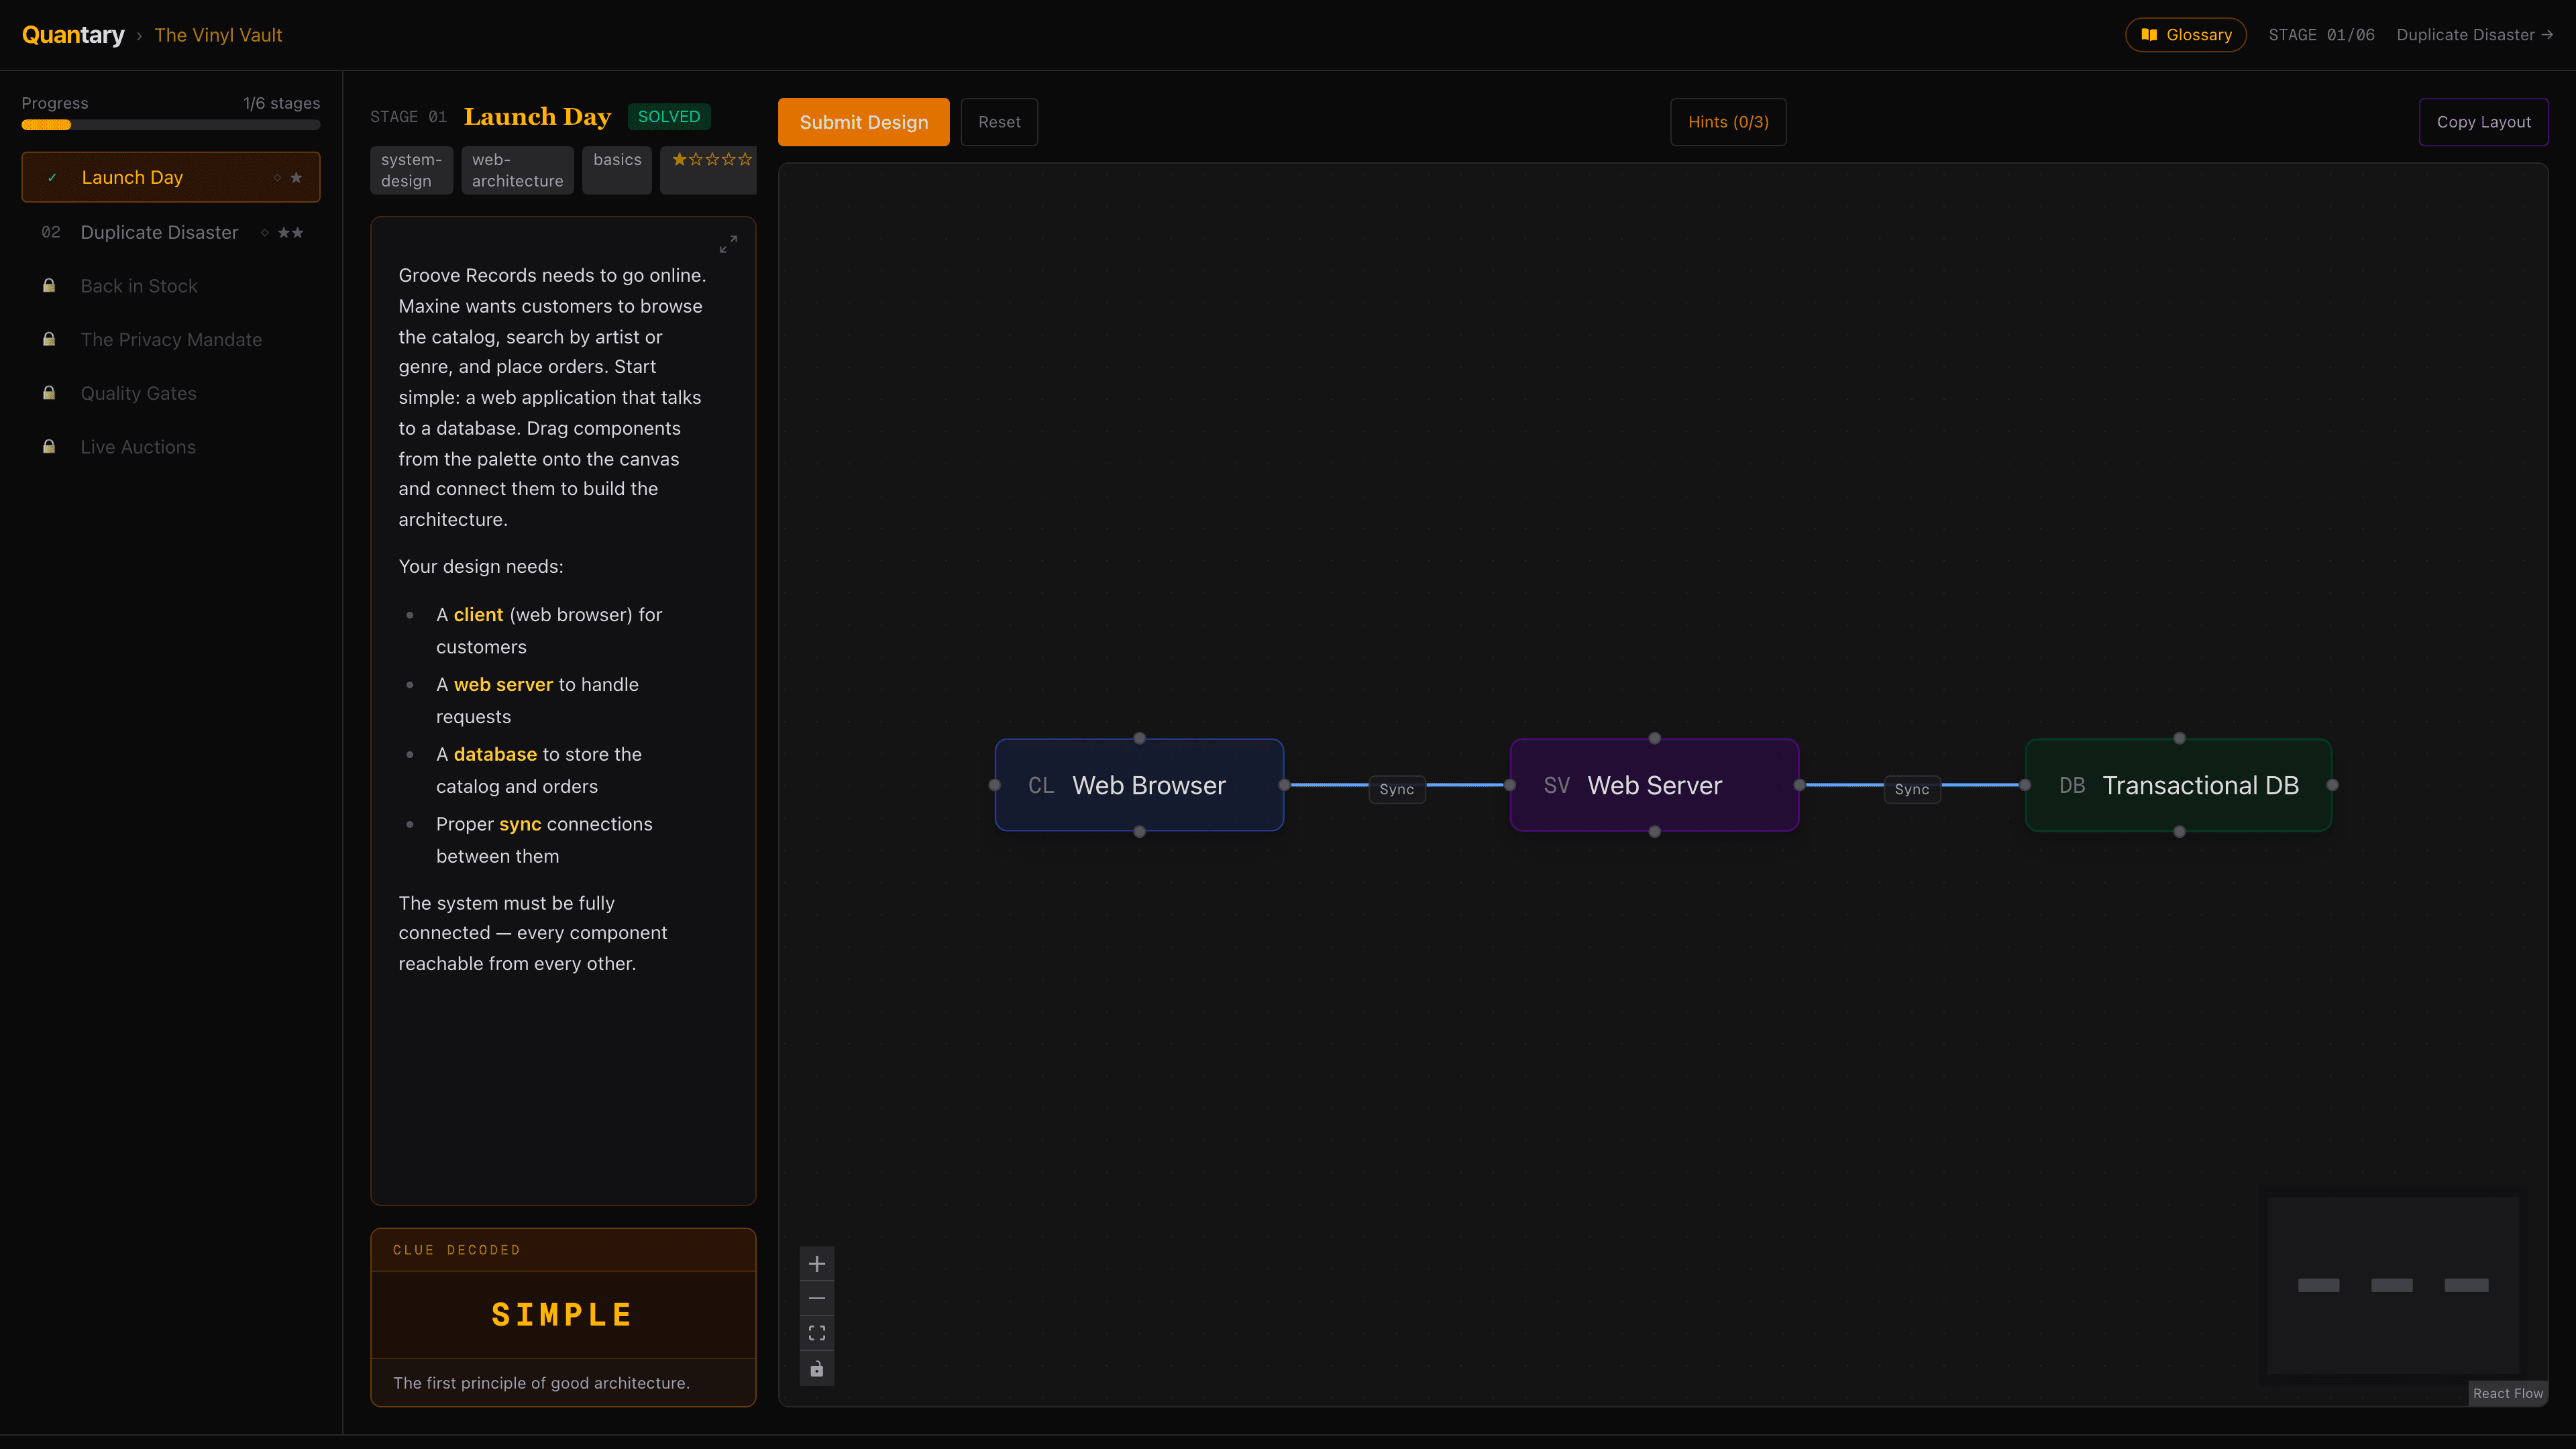
Task: Click lock icon beside The Privacy Mandate
Action: tap(49, 339)
